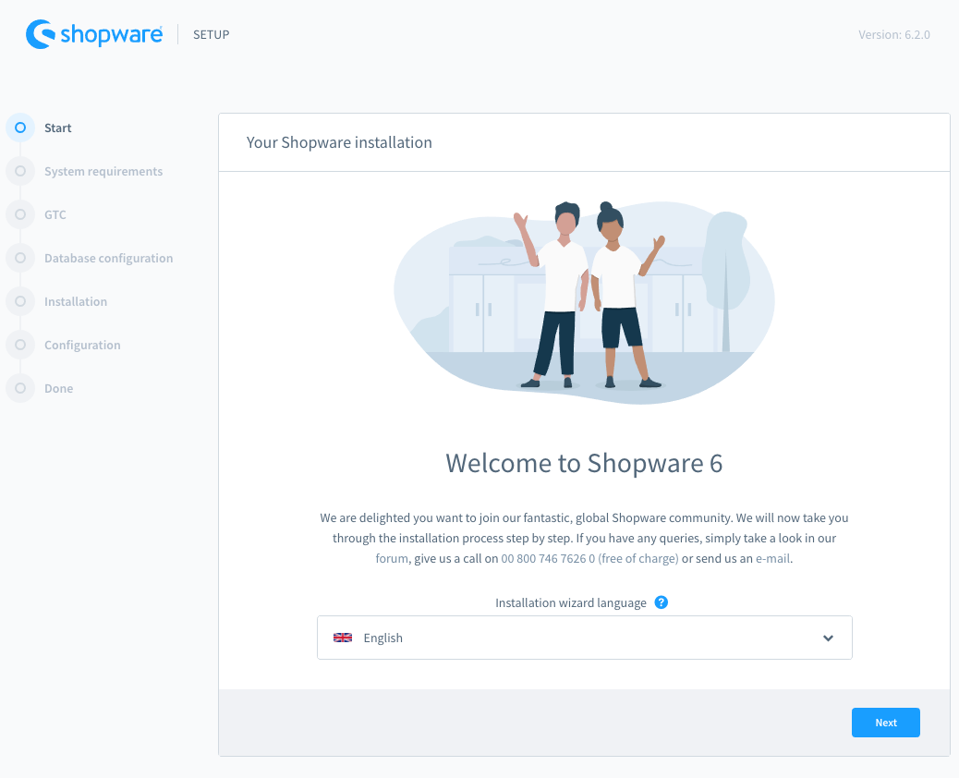Click the Installation step circle

pyautogui.click(x=20, y=301)
